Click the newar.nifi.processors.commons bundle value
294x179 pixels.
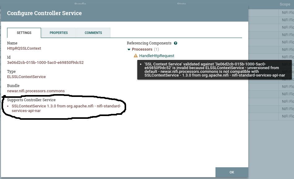click(x=36, y=91)
